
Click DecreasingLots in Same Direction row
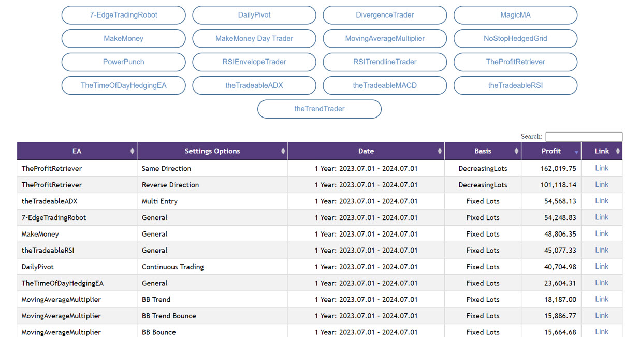pyautogui.click(x=483, y=168)
